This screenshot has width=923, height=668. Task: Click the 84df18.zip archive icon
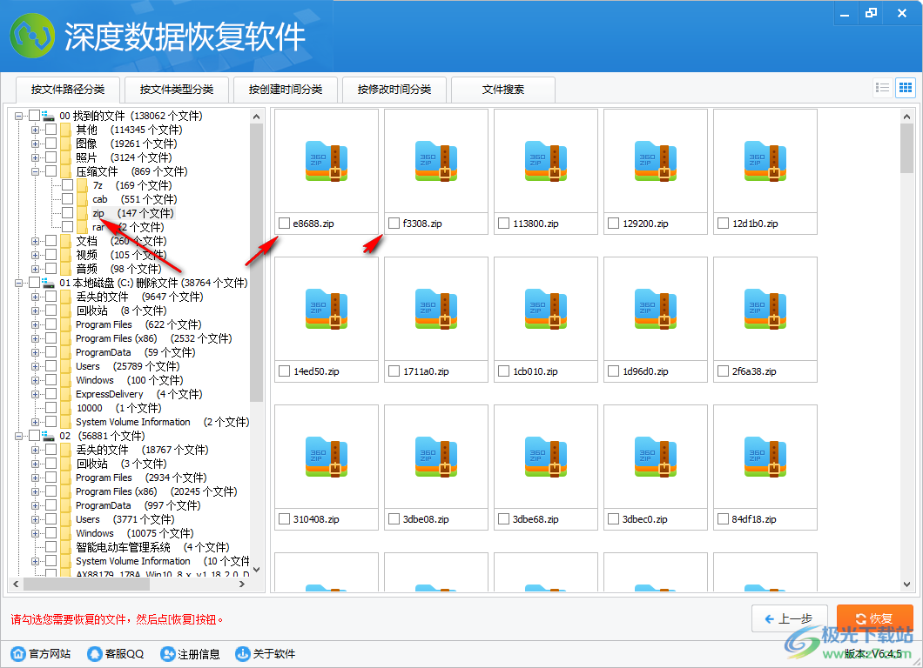tap(765, 457)
